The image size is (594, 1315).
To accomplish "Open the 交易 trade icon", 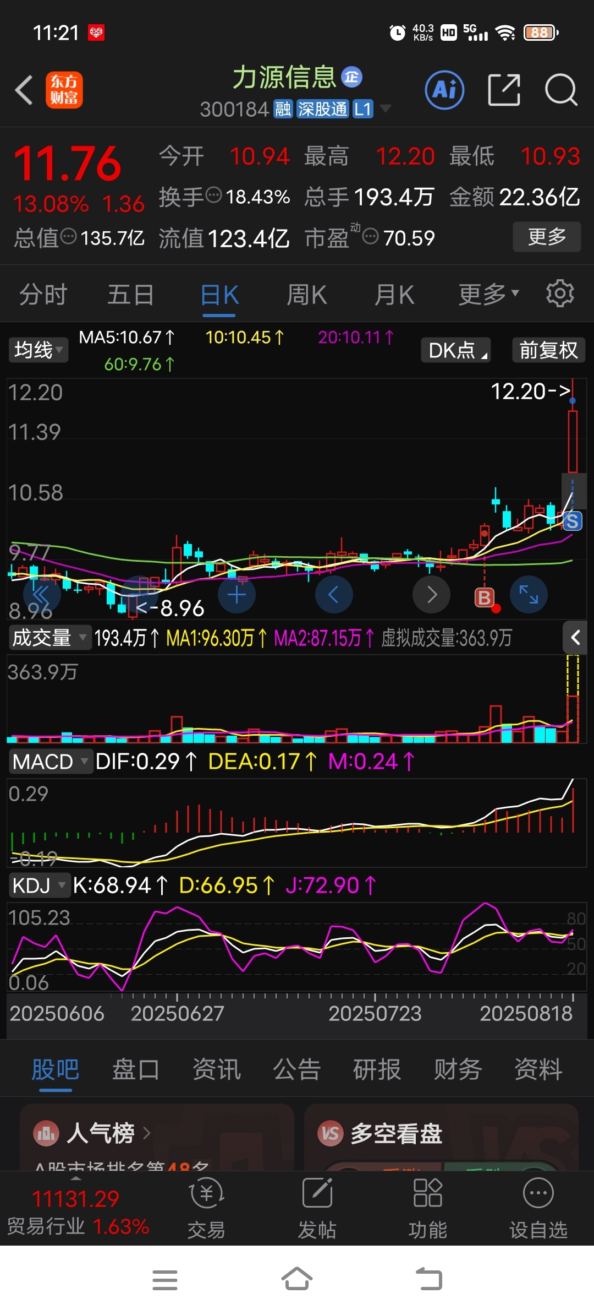I will [206, 1208].
